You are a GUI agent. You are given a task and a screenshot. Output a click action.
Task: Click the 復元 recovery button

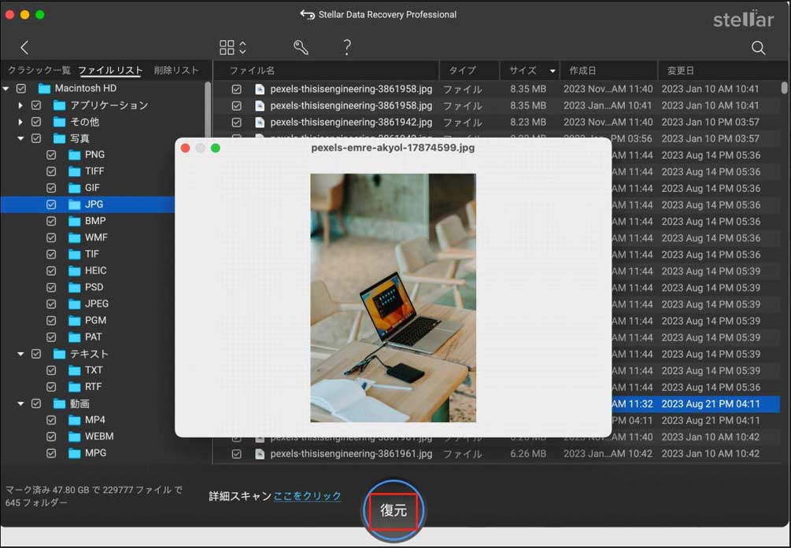coord(393,510)
